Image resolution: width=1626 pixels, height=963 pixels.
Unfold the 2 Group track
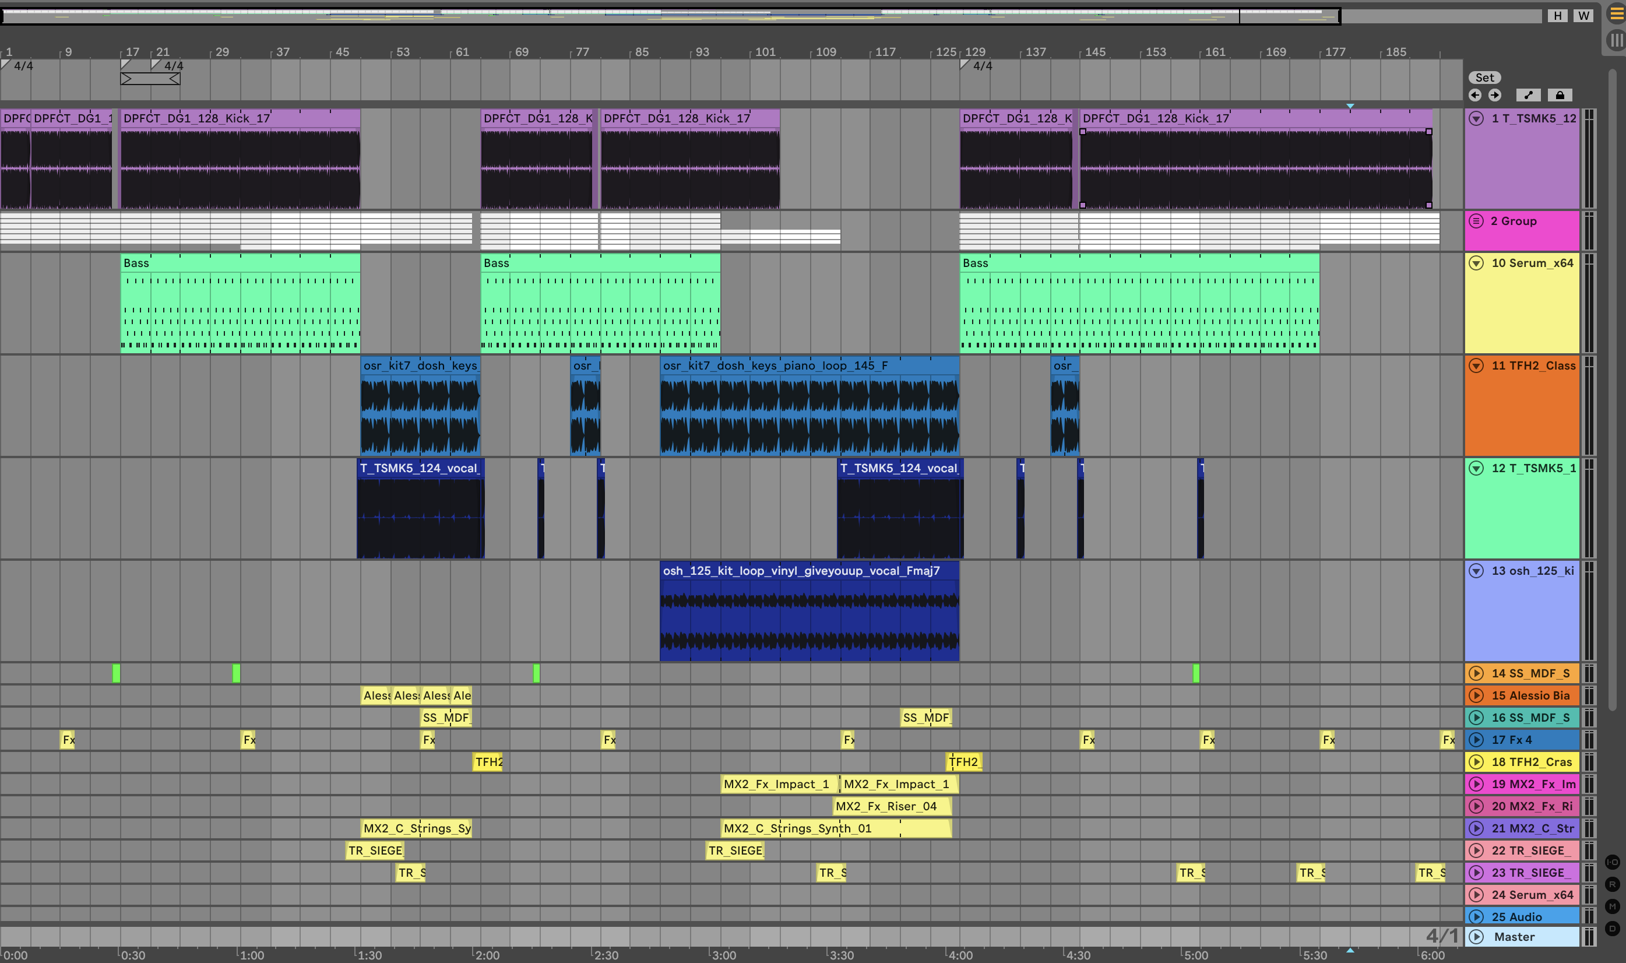(x=1477, y=220)
